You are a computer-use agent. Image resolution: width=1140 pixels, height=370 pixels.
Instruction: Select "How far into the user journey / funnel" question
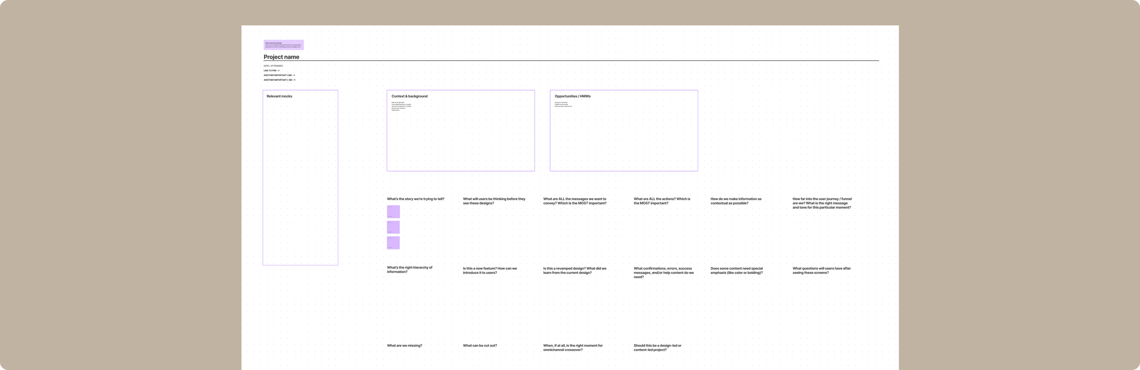pos(822,203)
